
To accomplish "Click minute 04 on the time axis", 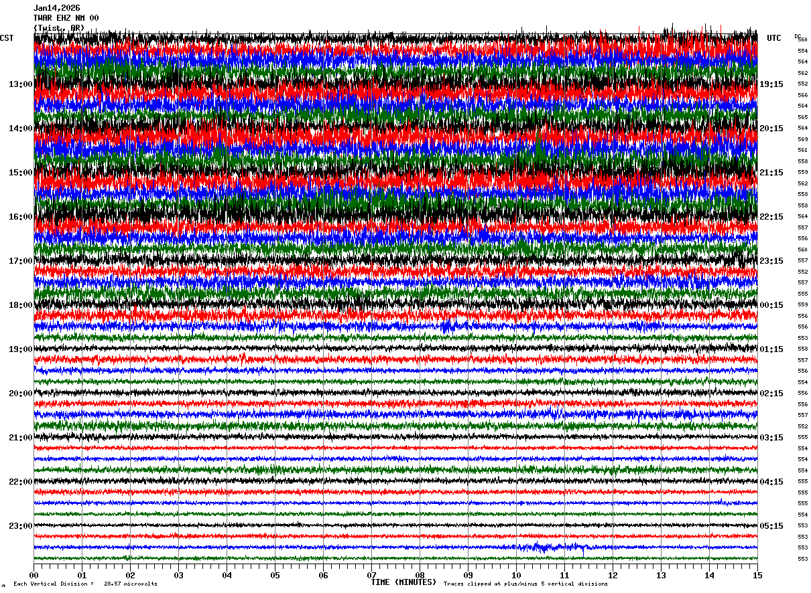I will click(227, 575).
